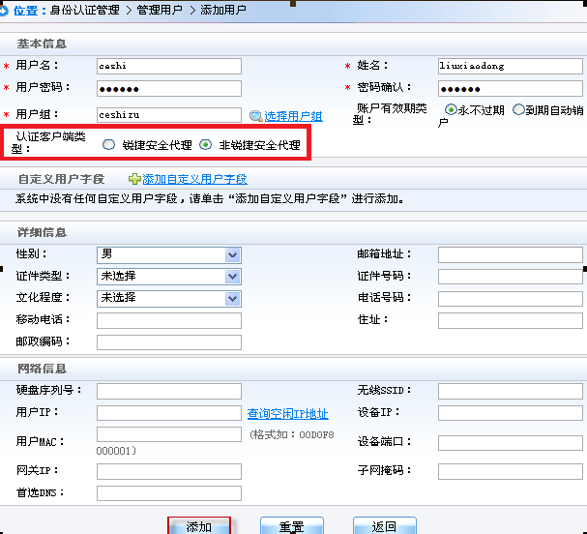
Task: Choose the 到期自动销户 radio option
Action: [x=519, y=109]
